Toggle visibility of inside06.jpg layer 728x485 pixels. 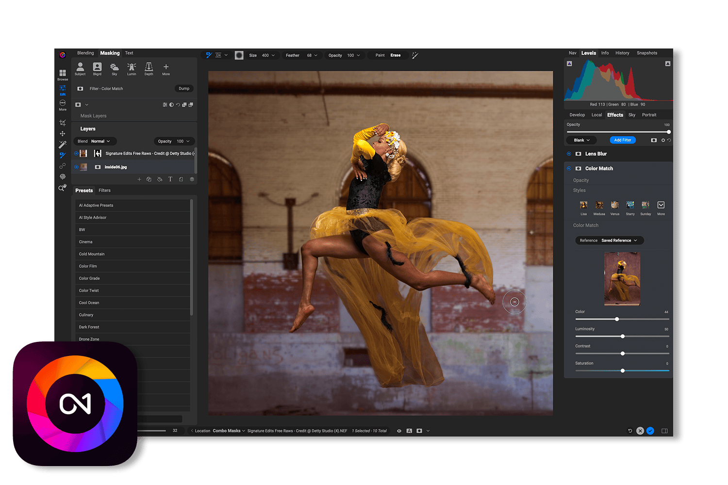tap(76, 167)
